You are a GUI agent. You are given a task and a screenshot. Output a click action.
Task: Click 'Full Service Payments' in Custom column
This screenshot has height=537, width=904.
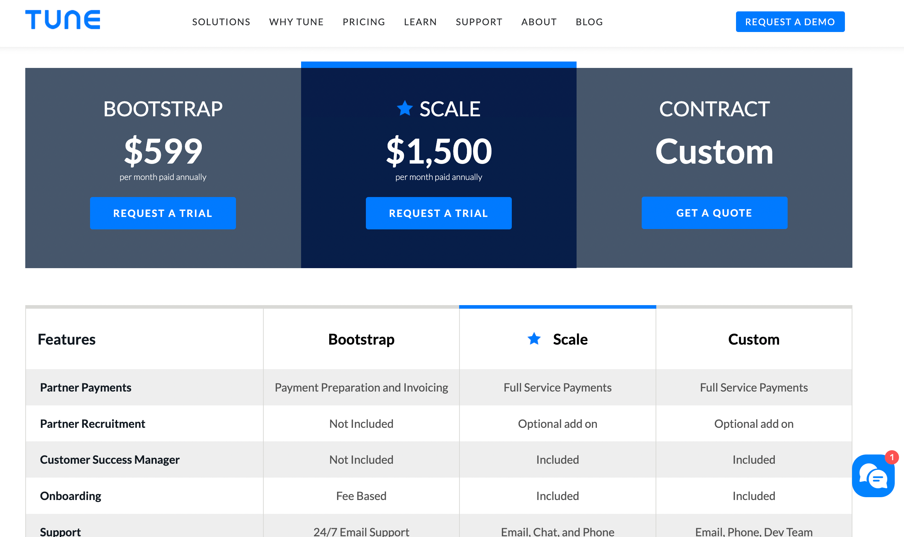(754, 388)
